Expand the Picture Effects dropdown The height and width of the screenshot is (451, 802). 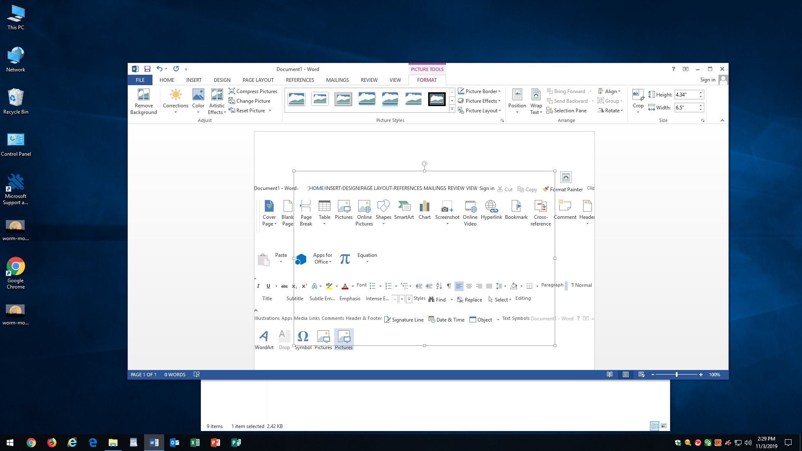(x=479, y=101)
